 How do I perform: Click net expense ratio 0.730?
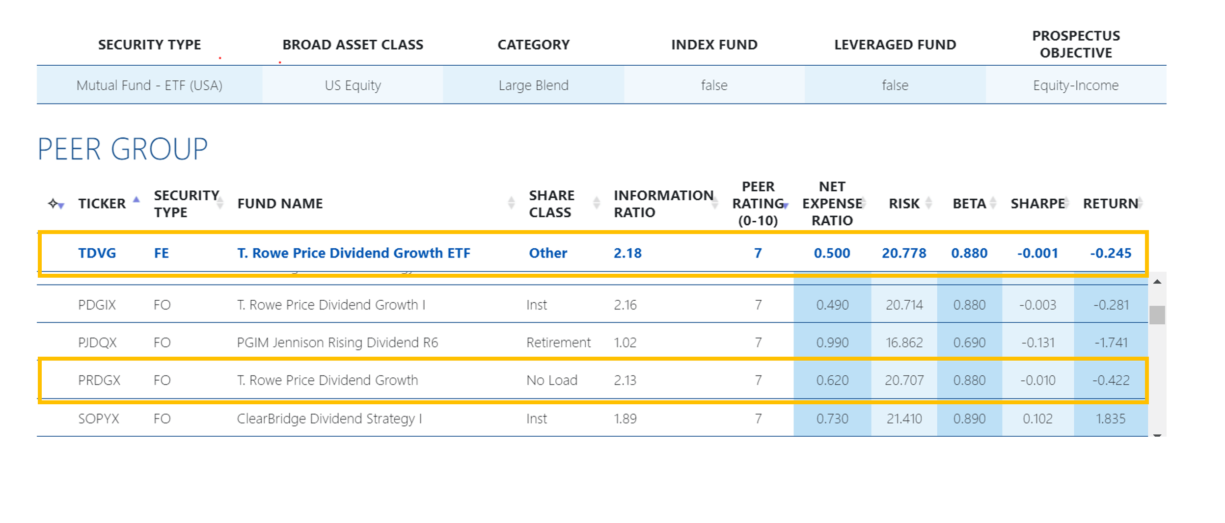(x=832, y=418)
